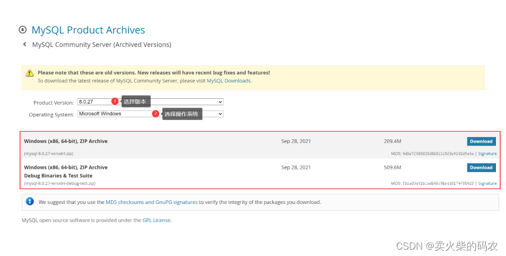Open the Operating System dropdown showing Microsoft Windows
The width and height of the screenshot is (506, 256).
(x=150, y=114)
